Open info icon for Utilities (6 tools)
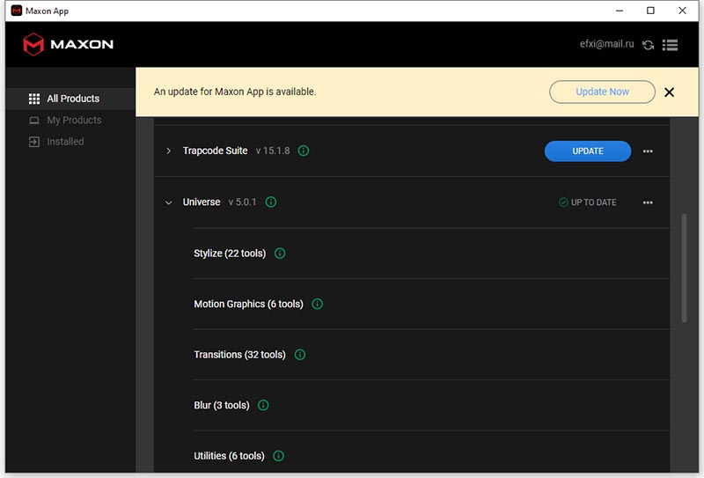Image resolution: width=704 pixels, height=478 pixels. tap(278, 456)
